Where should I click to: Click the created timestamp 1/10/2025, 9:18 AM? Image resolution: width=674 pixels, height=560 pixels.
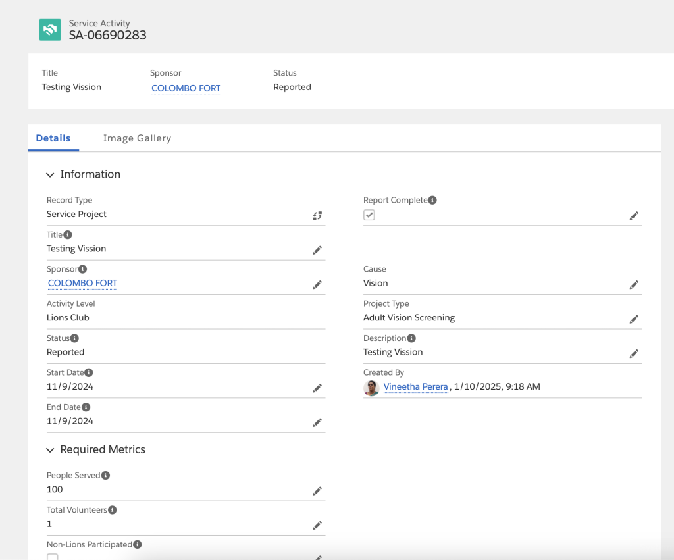point(498,386)
